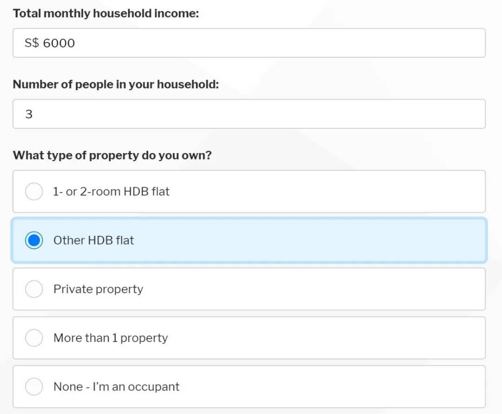Click the "Private property" option text
Image resolution: width=502 pixels, height=414 pixels.
coord(98,289)
